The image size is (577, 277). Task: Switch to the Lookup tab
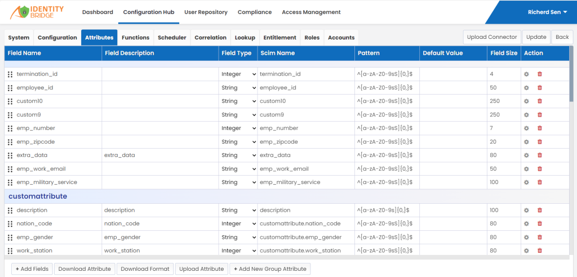click(245, 38)
